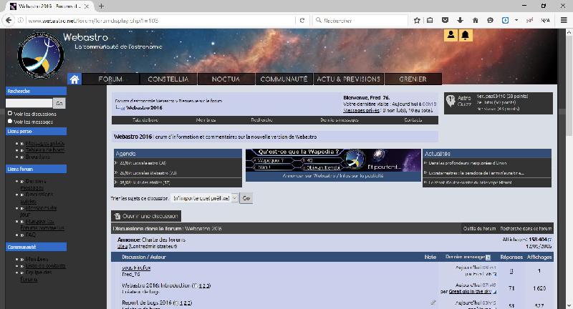Open the prefix dropdown for sorting discussions
This screenshot has height=309, width=573.
tap(205, 198)
